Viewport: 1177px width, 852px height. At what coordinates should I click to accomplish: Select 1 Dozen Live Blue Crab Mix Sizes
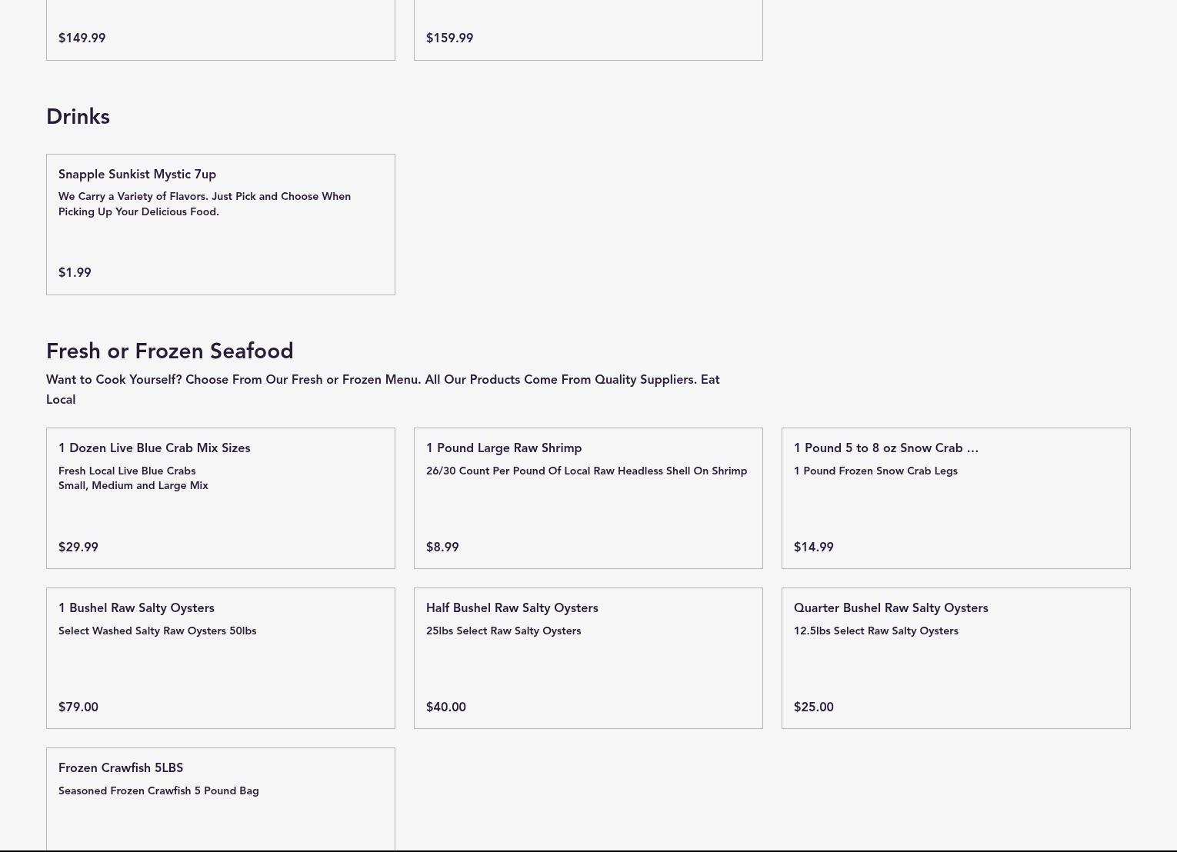pos(221,498)
